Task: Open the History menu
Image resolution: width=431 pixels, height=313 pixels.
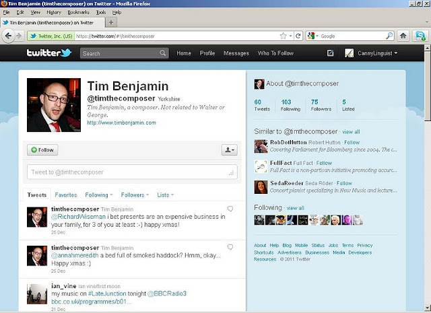Action: tap(54, 12)
